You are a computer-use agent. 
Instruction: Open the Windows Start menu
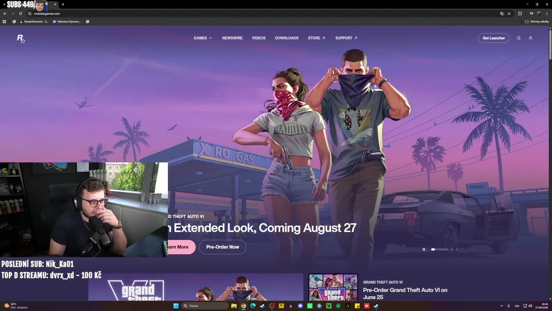176,306
